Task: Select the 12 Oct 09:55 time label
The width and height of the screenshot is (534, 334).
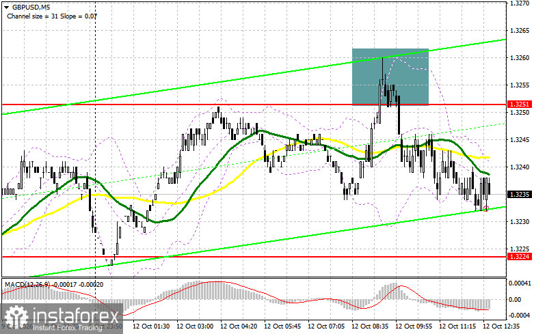Action: (414, 326)
